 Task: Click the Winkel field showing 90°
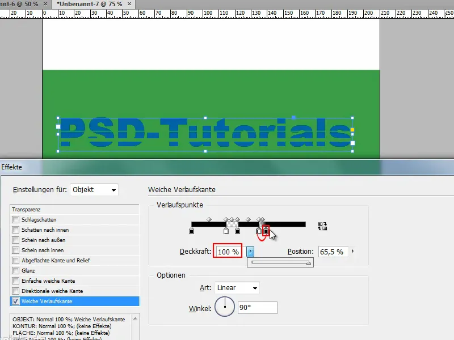pyautogui.click(x=258, y=307)
